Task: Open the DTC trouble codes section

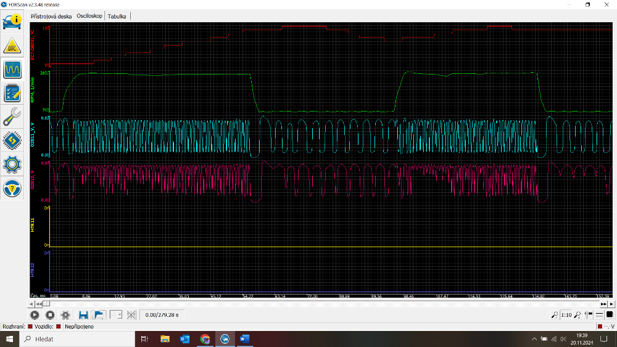Action: pyautogui.click(x=12, y=46)
